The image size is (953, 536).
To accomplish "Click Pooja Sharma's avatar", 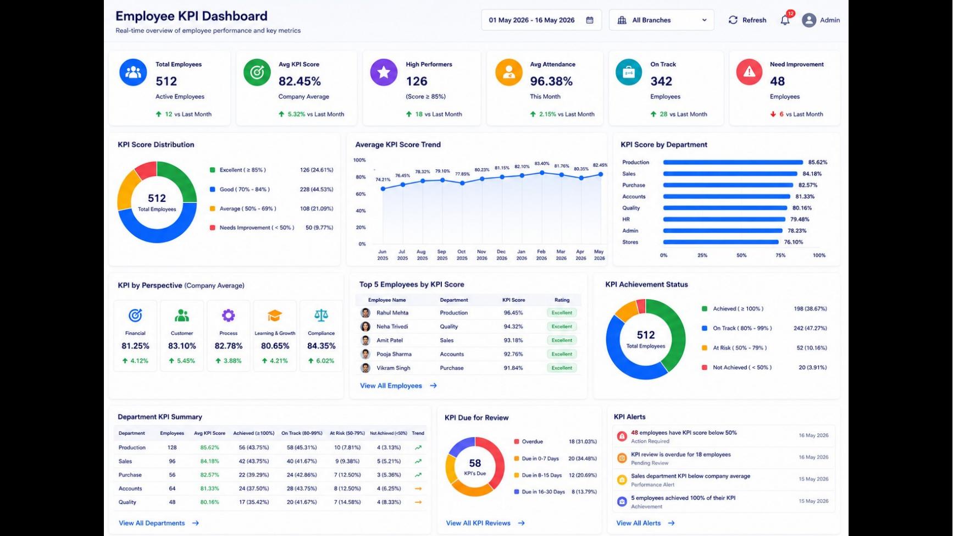I will click(365, 354).
